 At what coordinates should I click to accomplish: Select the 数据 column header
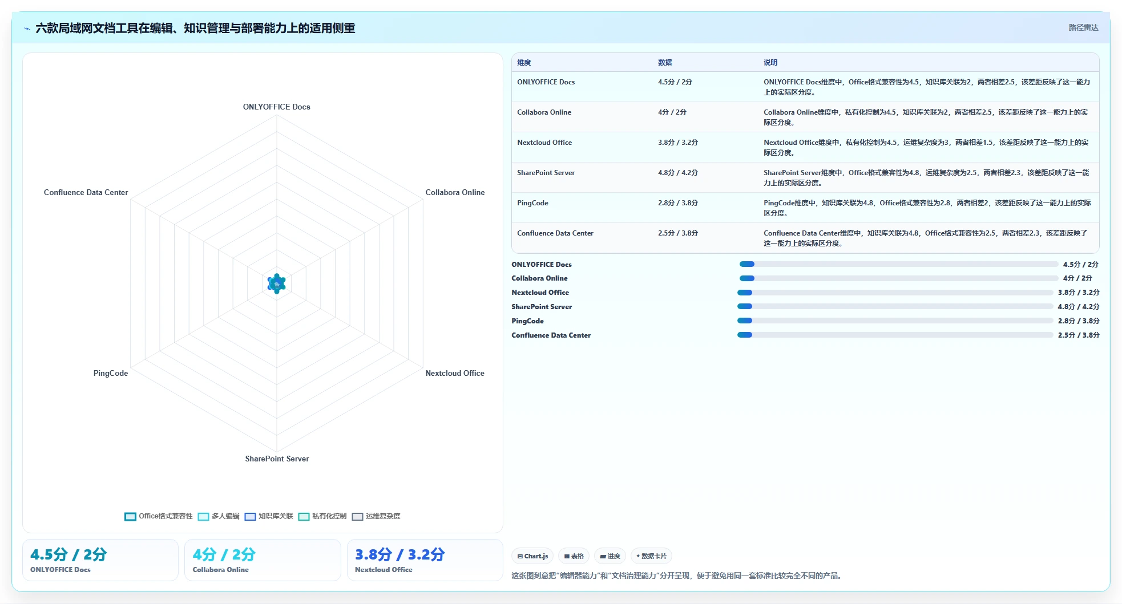pyautogui.click(x=665, y=63)
